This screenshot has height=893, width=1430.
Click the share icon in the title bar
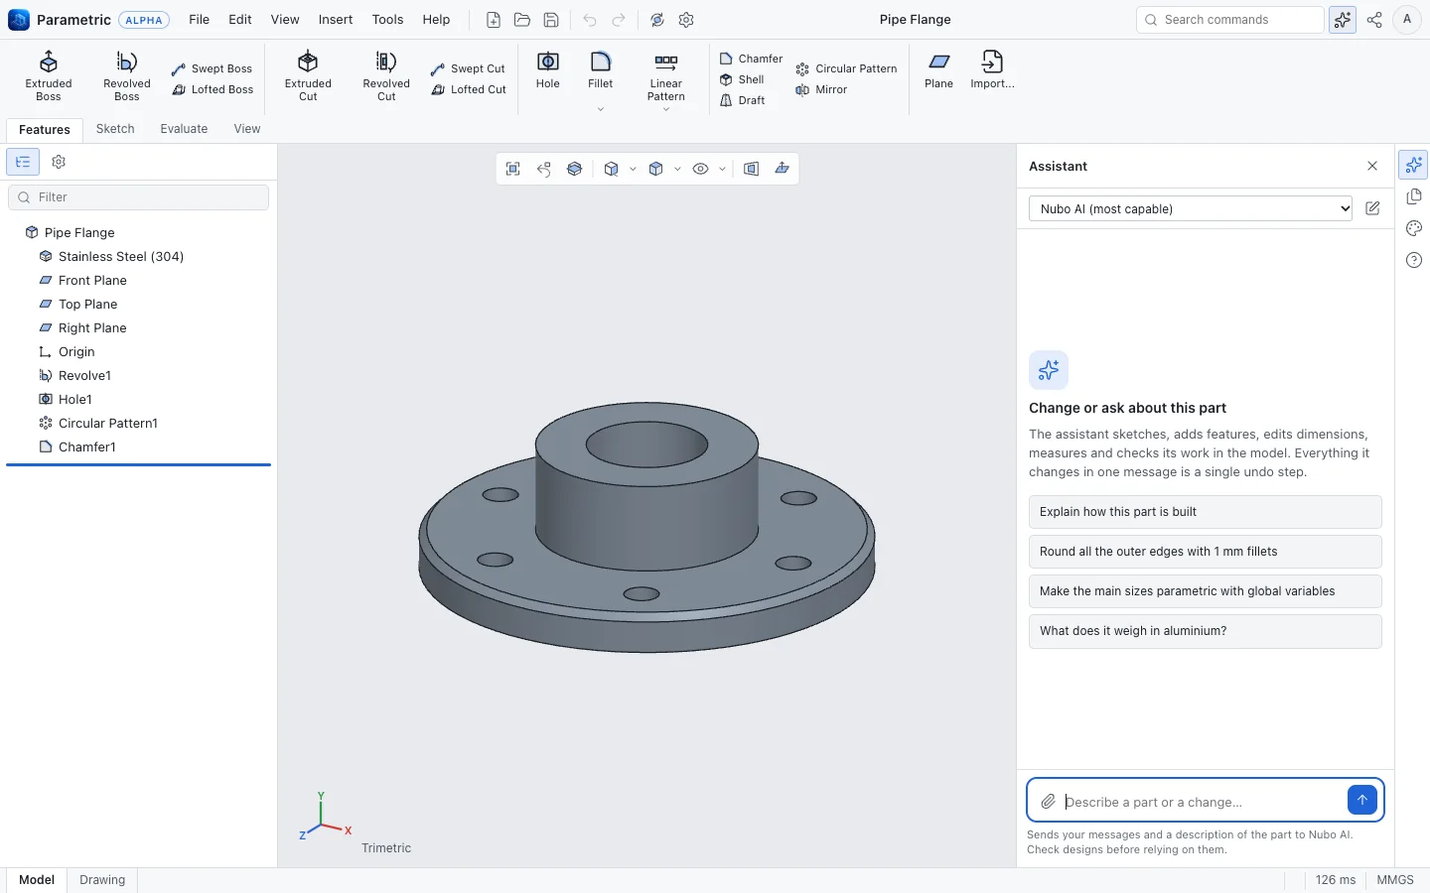coord(1374,20)
